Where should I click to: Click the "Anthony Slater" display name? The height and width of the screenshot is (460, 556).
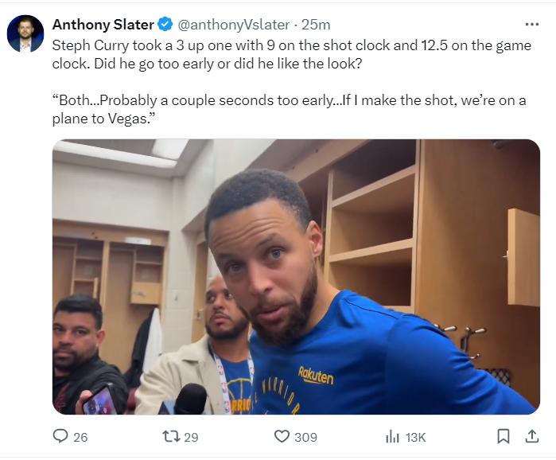103,25
